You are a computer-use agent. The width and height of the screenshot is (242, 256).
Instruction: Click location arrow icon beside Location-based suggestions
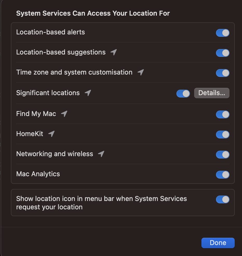pos(114,52)
